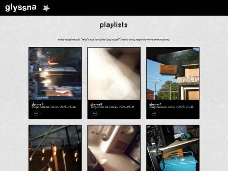228x171 pixels.
Task: Open the string lights playlist thumbnail
Action: point(55,148)
